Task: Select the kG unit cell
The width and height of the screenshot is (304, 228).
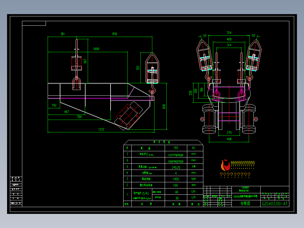Action: tap(195, 148)
